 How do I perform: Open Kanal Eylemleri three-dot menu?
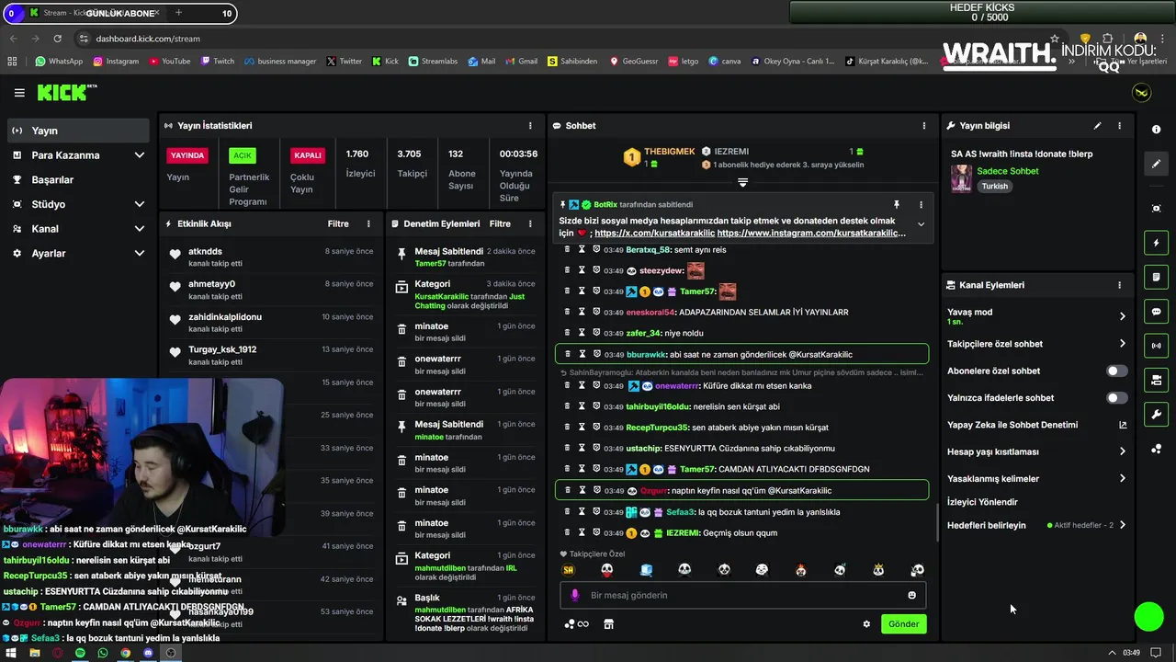pos(1119,285)
